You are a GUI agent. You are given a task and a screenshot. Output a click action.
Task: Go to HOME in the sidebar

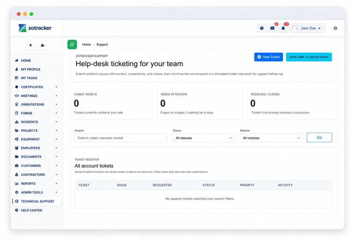26,61
